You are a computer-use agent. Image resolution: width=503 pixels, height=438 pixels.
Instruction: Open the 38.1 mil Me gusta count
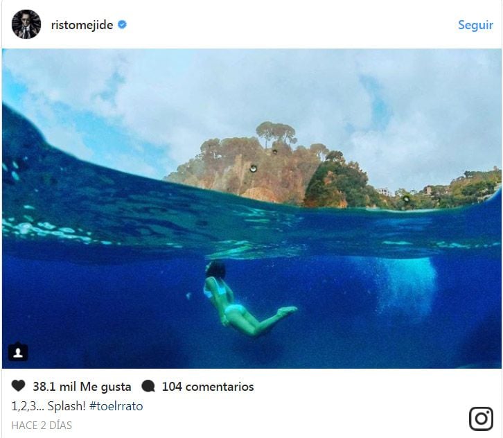click(x=82, y=387)
